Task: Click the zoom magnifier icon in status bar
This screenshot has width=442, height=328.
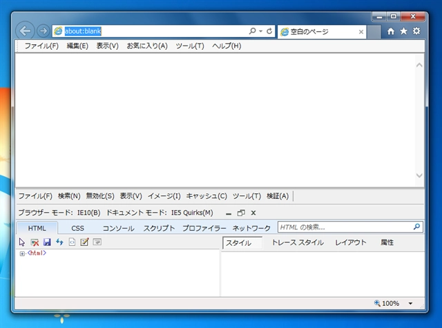Action: (377, 303)
